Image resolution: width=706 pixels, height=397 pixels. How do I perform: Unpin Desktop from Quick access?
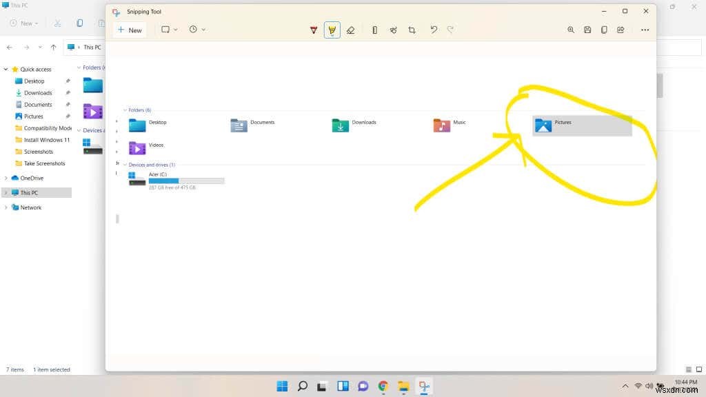[67, 81]
